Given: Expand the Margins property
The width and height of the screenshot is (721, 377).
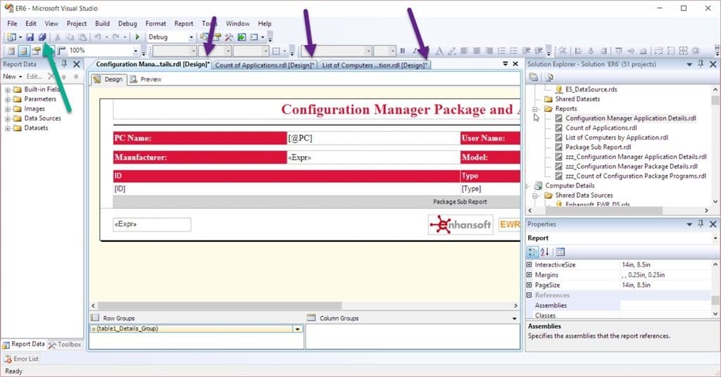Looking at the screenshot, I should (x=529, y=274).
